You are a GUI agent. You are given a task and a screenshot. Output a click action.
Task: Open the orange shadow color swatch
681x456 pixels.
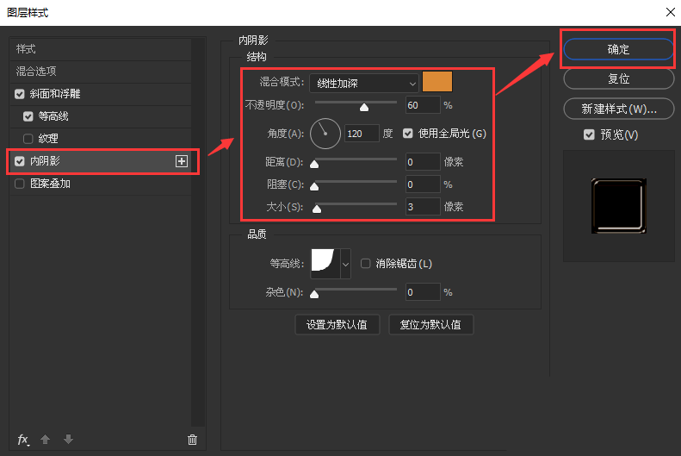point(437,82)
